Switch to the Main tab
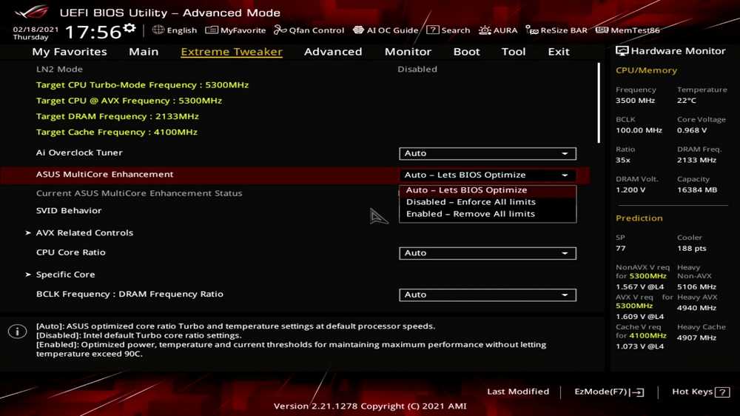The image size is (740, 416). click(144, 52)
